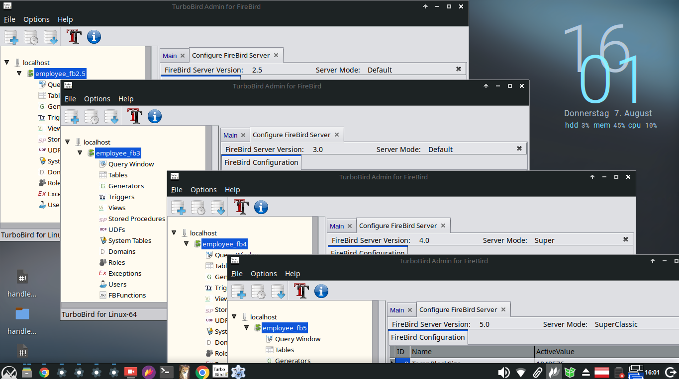Click database down-arrow toolbar icon in employee_fb3 window
This screenshot has height=379, width=679.
(x=111, y=116)
